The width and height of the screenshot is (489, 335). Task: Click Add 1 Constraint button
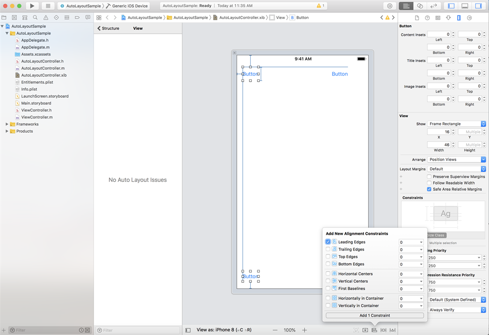tap(374, 315)
